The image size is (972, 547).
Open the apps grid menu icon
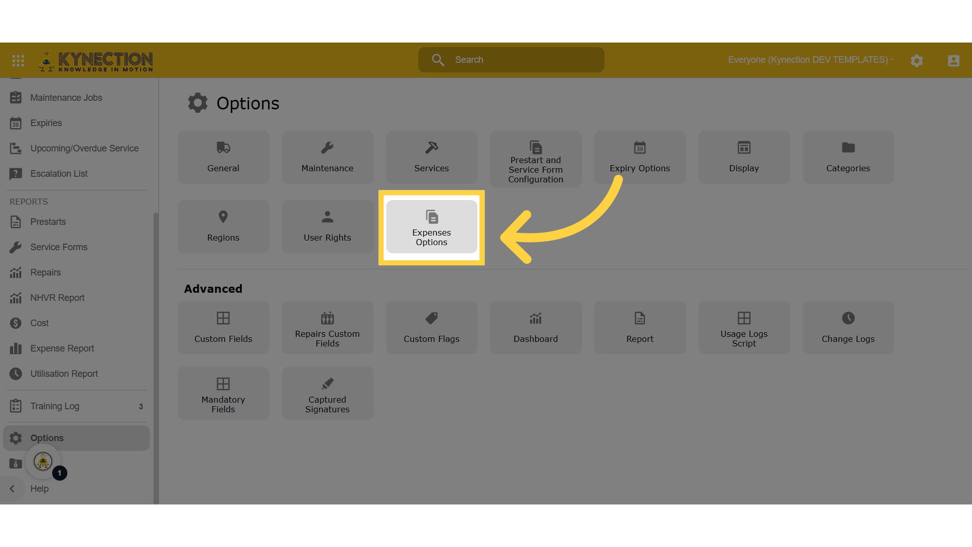(x=18, y=61)
